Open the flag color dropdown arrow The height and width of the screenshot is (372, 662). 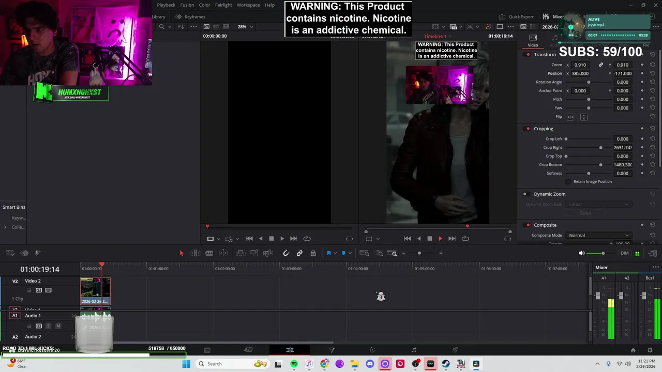(335, 253)
